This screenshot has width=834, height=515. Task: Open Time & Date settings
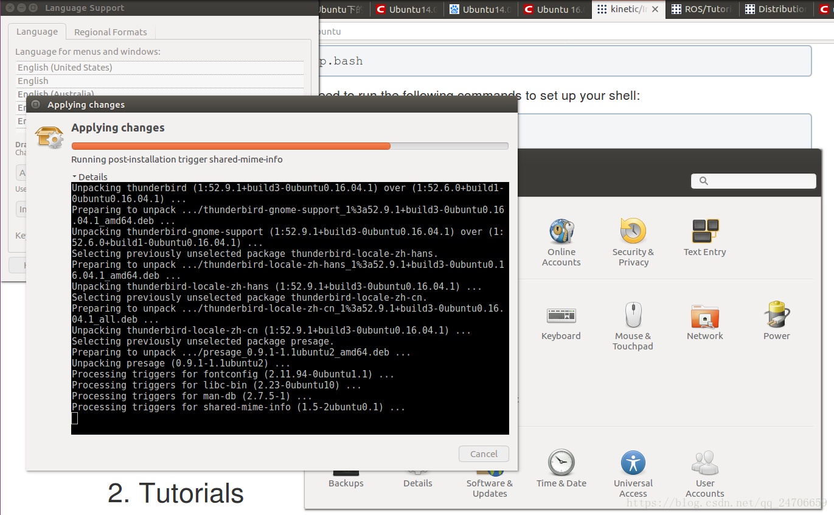pyautogui.click(x=561, y=469)
